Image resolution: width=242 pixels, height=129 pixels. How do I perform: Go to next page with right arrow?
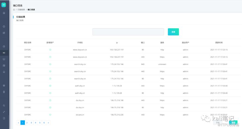tap(48, 123)
